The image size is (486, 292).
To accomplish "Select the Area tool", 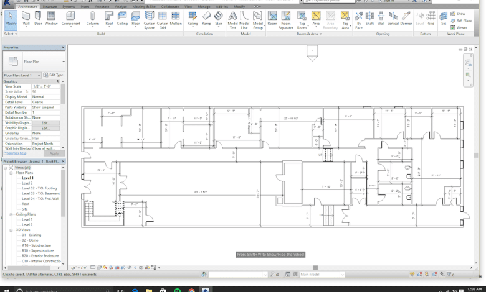I will 316,19.
